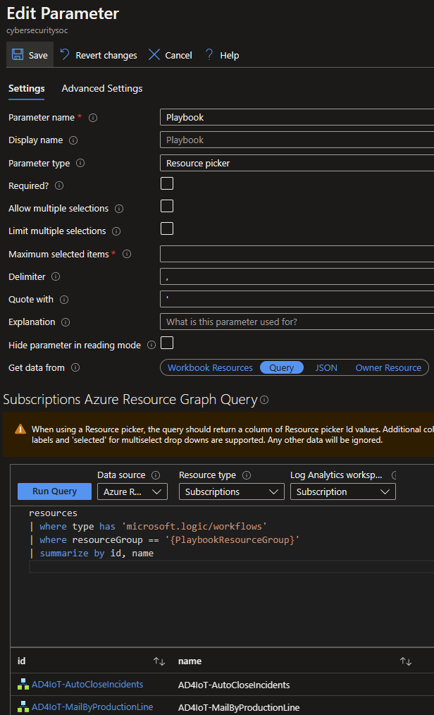Open info icon next to Maximum selected items
The image size is (434, 715).
click(127, 254)
